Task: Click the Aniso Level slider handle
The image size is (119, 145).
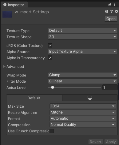Action: click(53, 87)
